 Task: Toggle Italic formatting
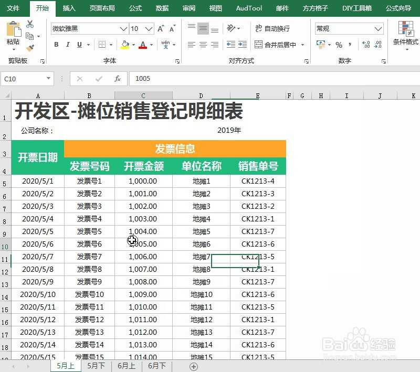click(67, 45)
